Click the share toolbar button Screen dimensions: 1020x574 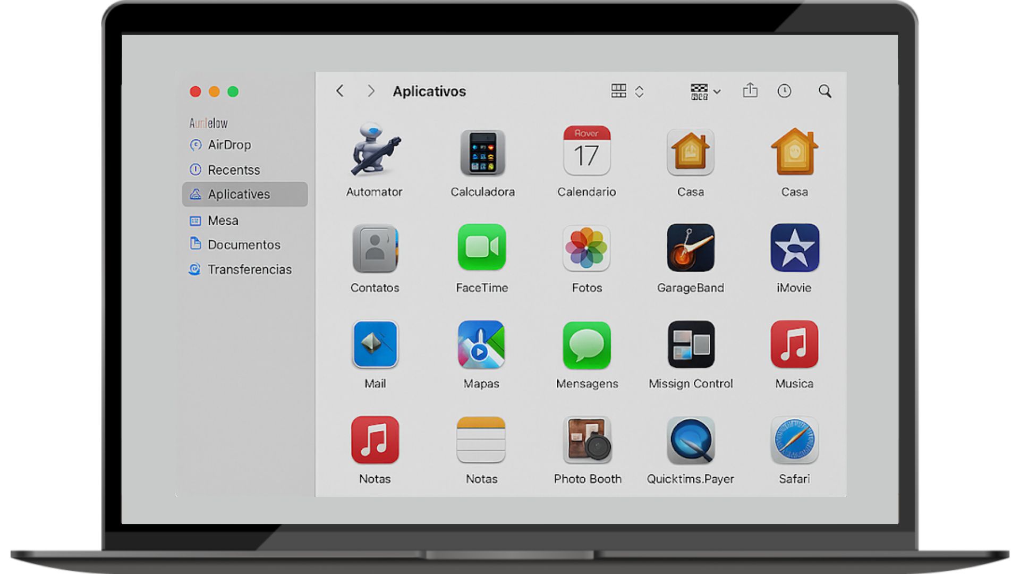click(750, 91)
